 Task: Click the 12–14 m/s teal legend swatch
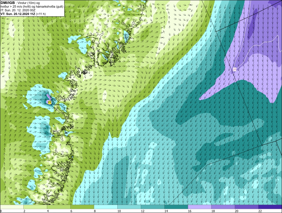[153, 207]
